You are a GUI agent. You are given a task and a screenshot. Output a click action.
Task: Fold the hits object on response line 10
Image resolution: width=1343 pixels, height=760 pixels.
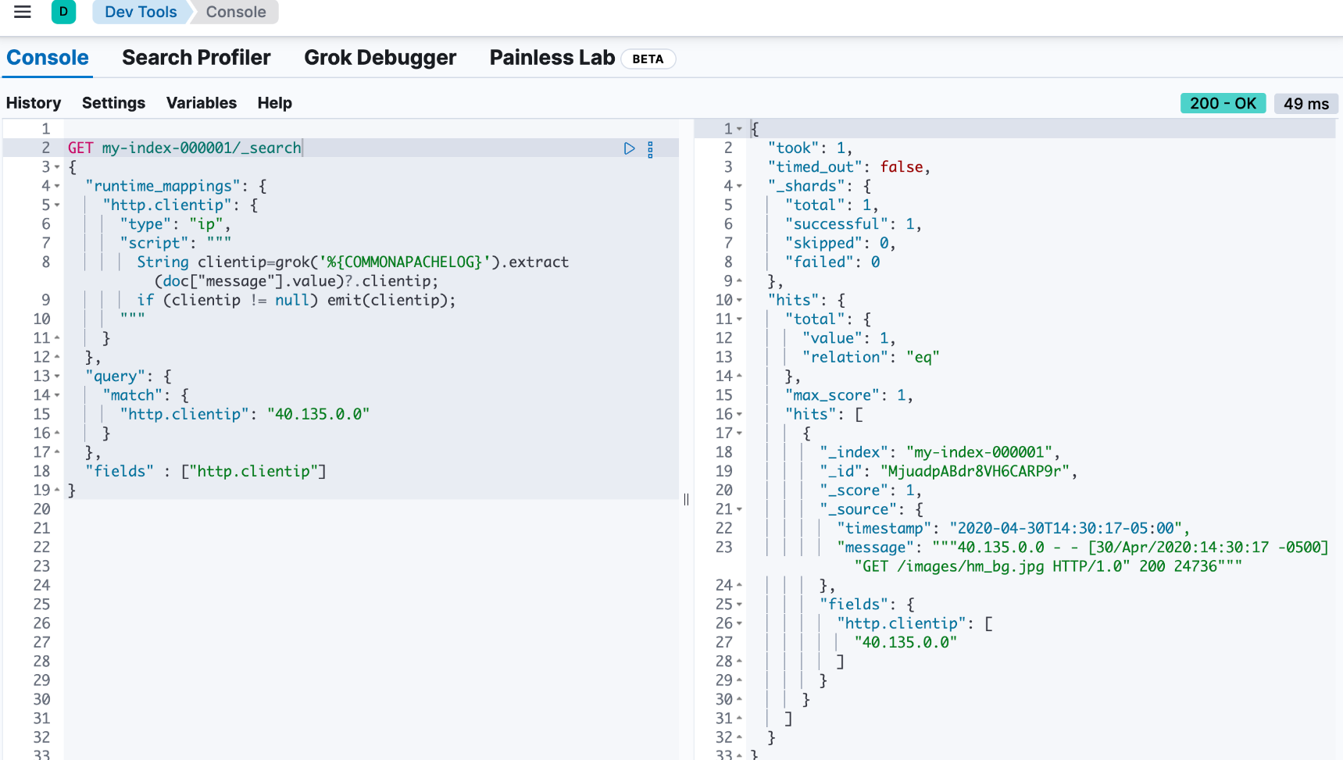(x=739, y=300)
